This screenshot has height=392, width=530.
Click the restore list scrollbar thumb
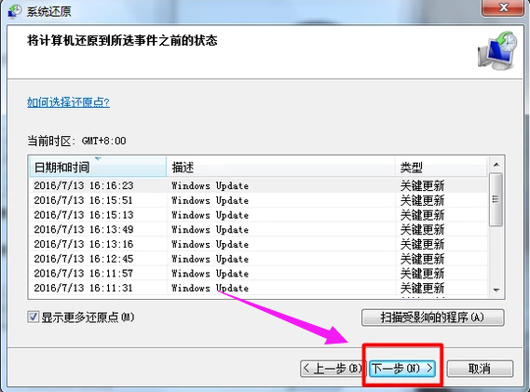[496, 199]
